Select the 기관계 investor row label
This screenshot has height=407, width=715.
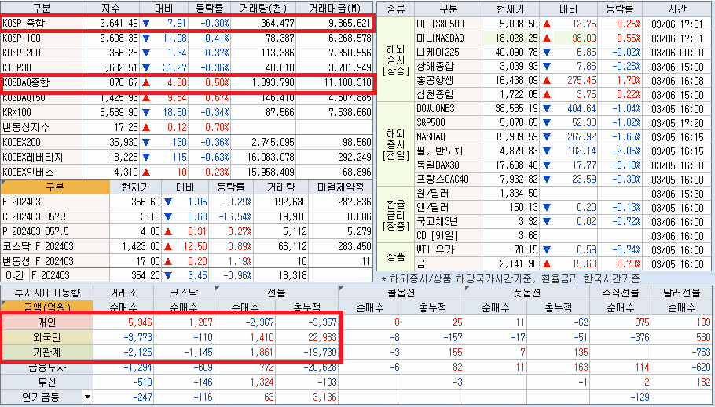pos(47,352)
